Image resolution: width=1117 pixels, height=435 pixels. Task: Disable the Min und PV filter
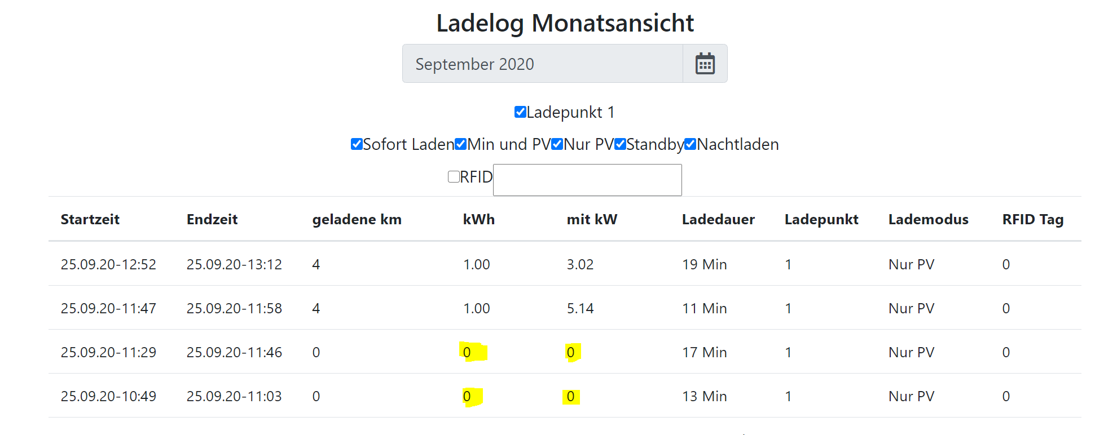pos(461,144)
